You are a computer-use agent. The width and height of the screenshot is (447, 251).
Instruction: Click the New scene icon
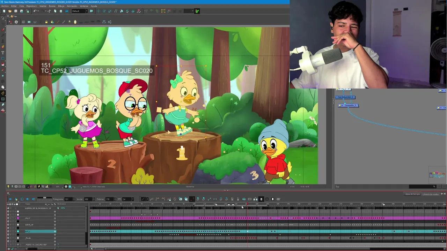(4, 11)
